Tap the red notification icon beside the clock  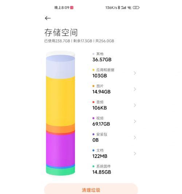[x=72, y=8]
